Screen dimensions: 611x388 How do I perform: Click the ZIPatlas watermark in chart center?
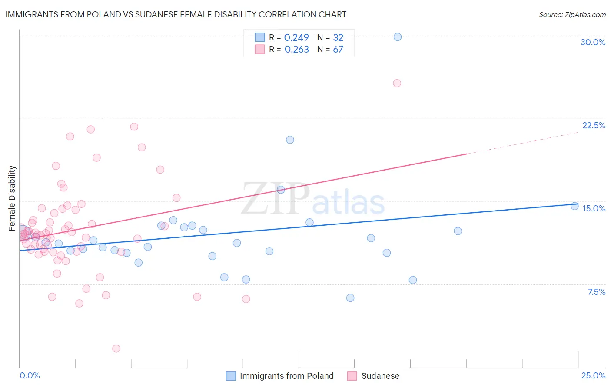click(x=313, y=199)
